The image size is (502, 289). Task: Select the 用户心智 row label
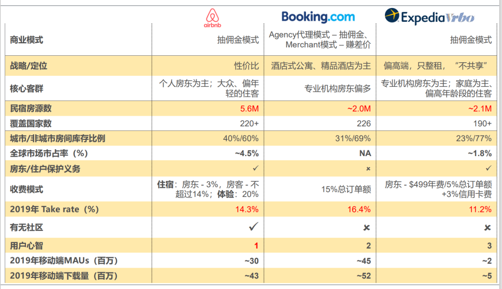coord(26,245)
